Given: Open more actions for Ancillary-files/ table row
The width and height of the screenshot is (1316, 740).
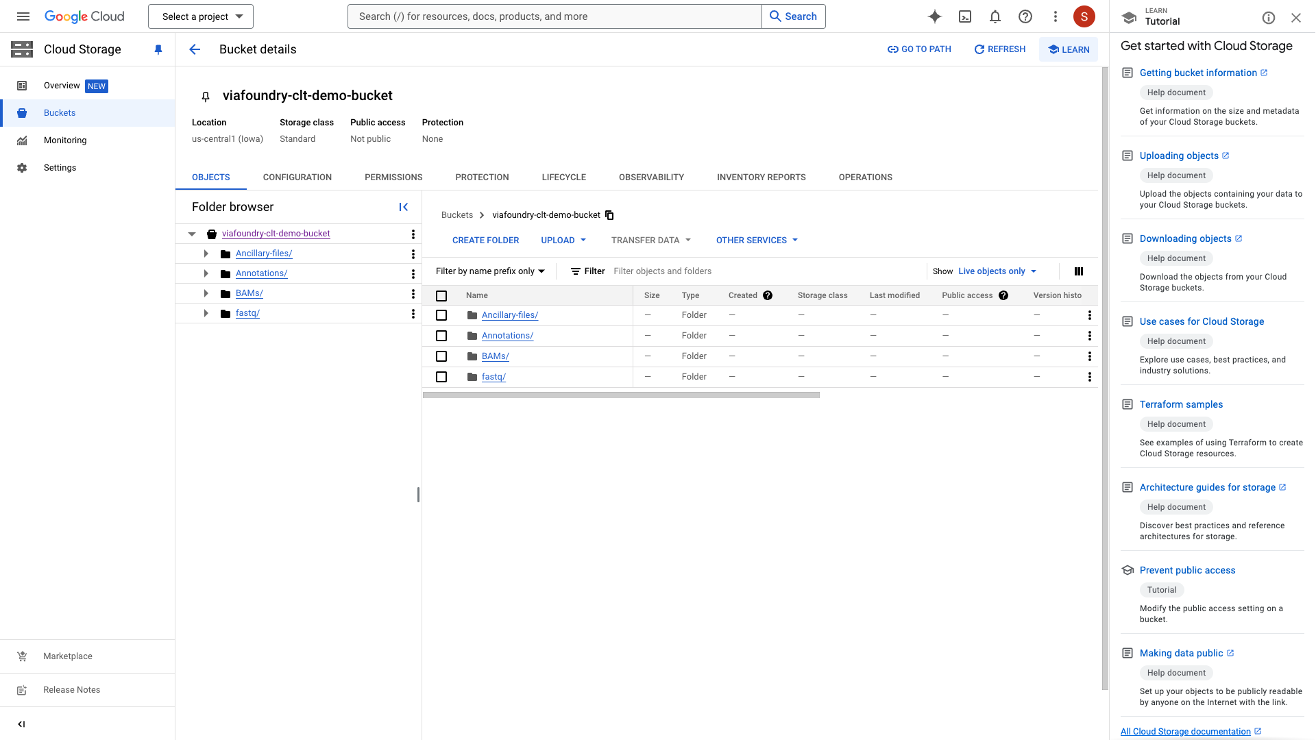Looking at the screenshot, I should 1089,315.
